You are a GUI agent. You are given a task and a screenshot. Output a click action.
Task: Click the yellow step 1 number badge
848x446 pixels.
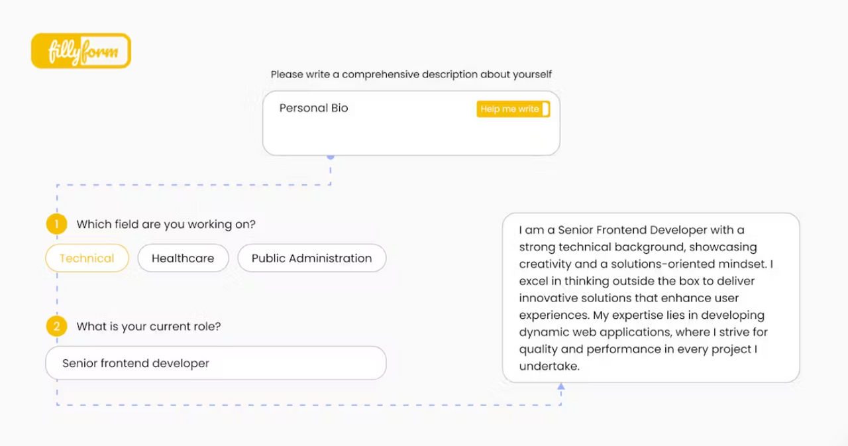(x=56, y=224)
